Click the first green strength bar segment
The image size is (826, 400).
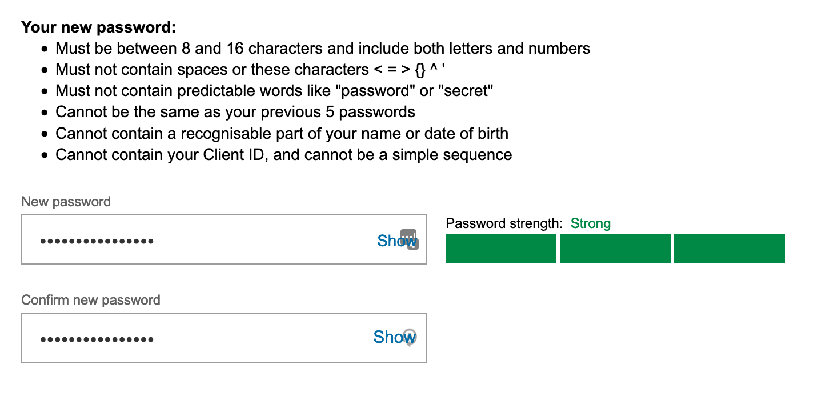500,249
